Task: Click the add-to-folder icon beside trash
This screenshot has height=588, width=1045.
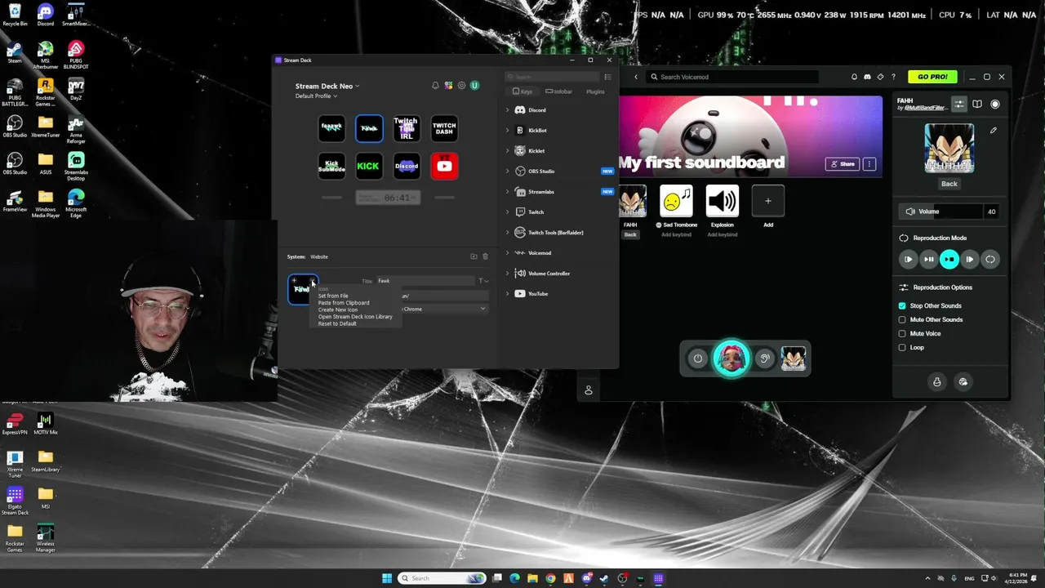Action: [x=474, y=256]
